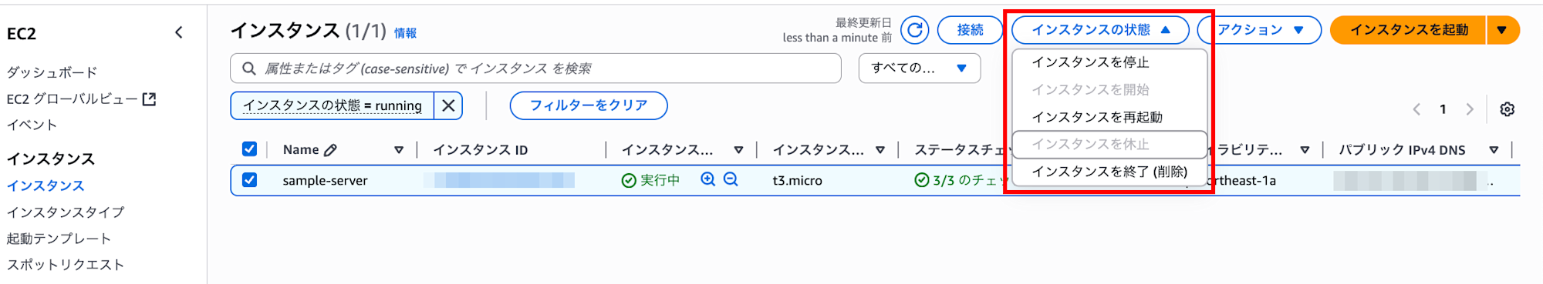1543x284 pixels.
Task: Click the zoom-in magnifier next to 実行中
Action: [707, 179]
